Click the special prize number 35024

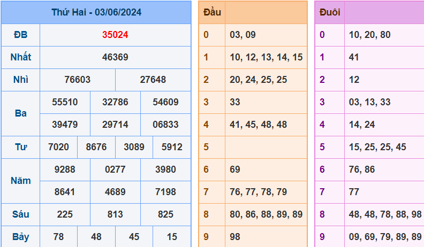115,35
